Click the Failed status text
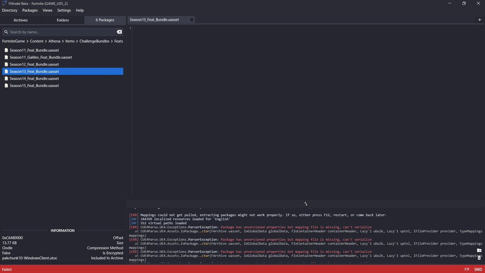Viewport: 485px width, 273px height. pyautogui.click(x=7, y=269)
